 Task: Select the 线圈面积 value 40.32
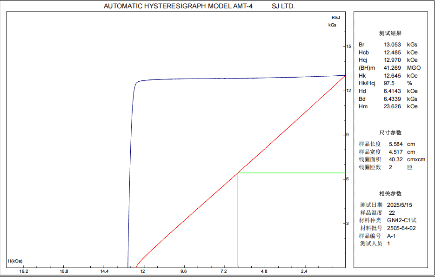point(395,159)
